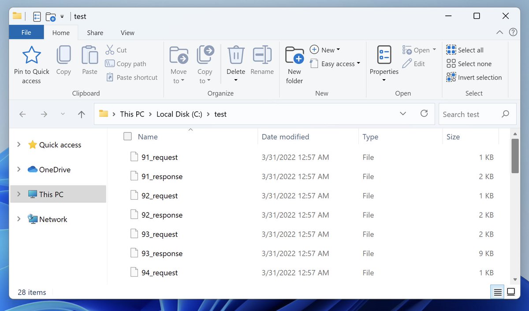Expand the Delete options arrow

pos(236,80)
